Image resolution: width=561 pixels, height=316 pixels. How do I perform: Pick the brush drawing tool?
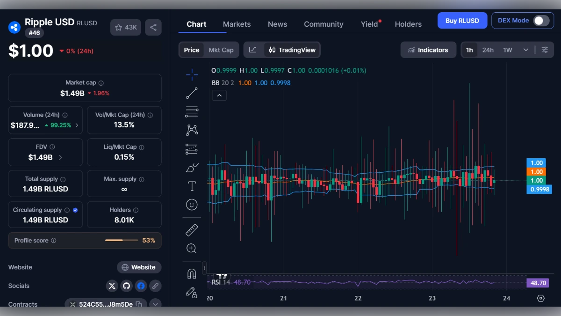click(x=192, y=167)
